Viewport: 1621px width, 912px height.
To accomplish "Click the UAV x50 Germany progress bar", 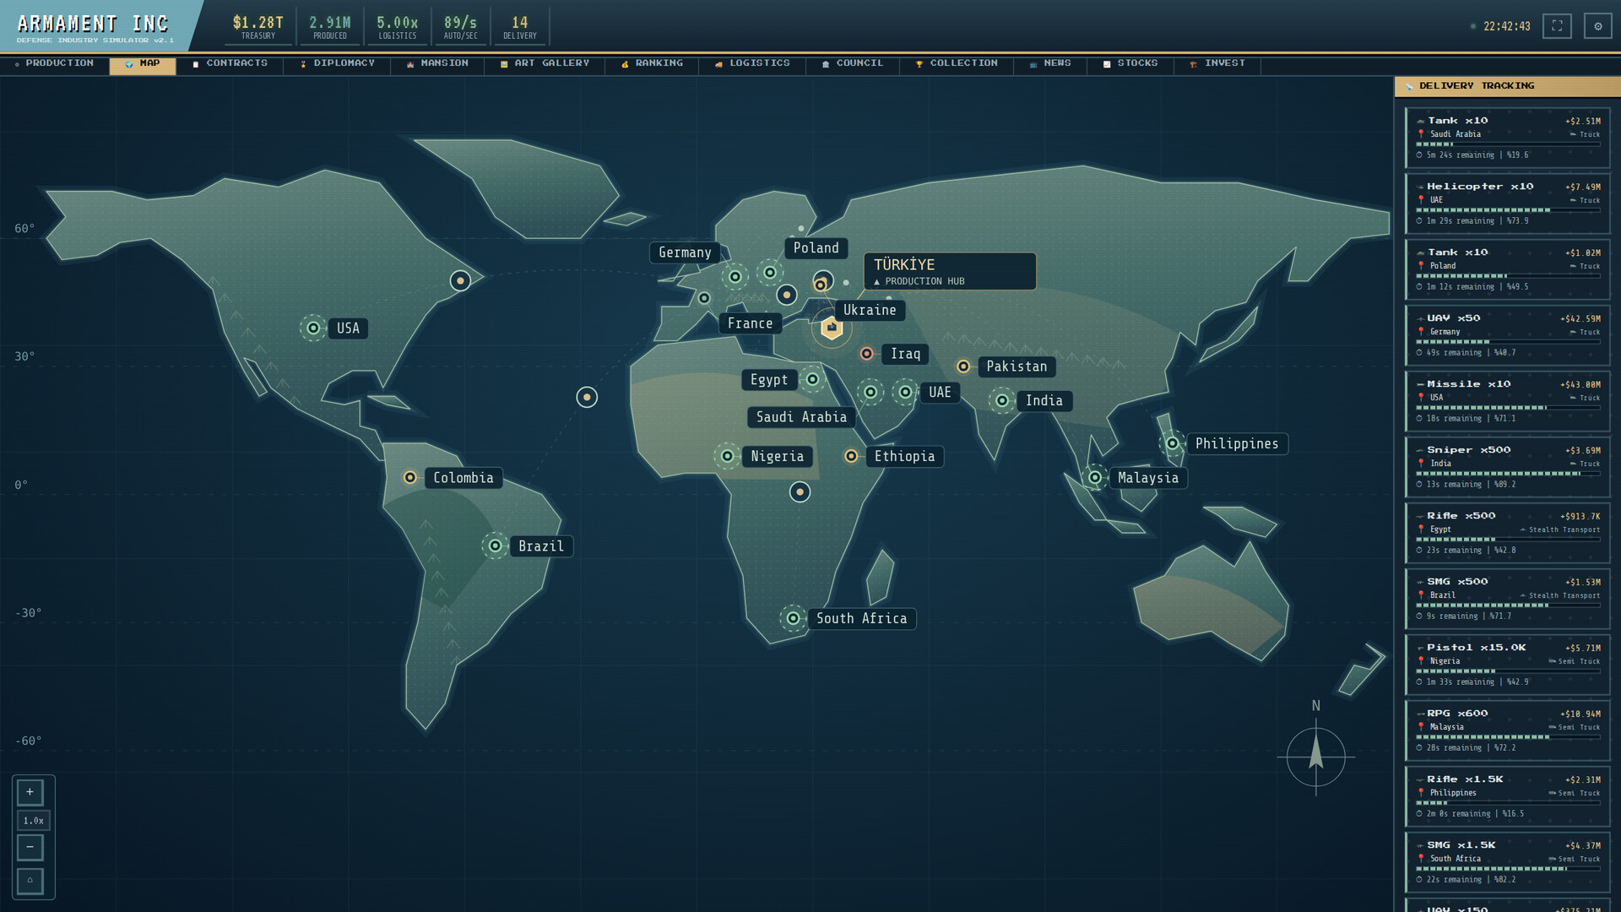I will (1508, 342).
